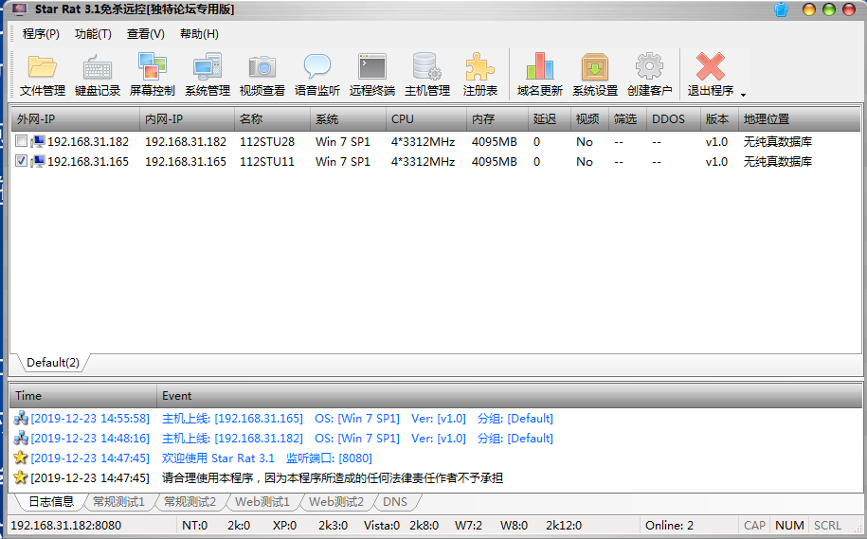Switch to the Web测试1 tab
867x539 pixels.
tap(262, 501)
